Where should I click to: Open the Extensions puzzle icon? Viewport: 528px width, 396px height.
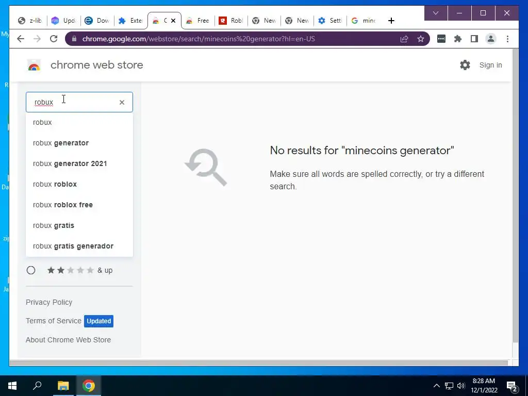coord(458,39)
